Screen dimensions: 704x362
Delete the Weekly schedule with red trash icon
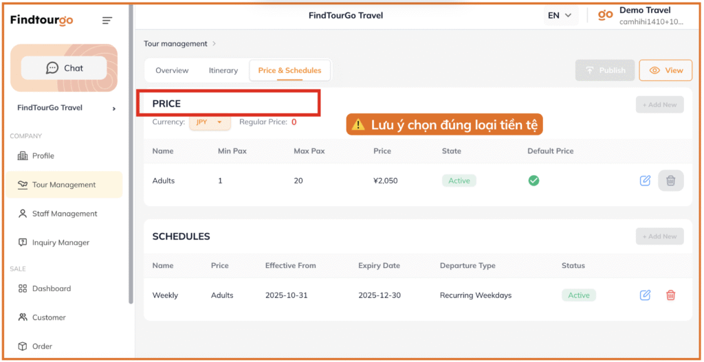point(670,295)
